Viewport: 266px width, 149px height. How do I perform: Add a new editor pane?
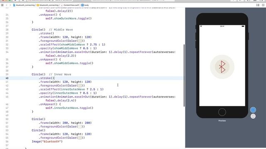point(263,5)
